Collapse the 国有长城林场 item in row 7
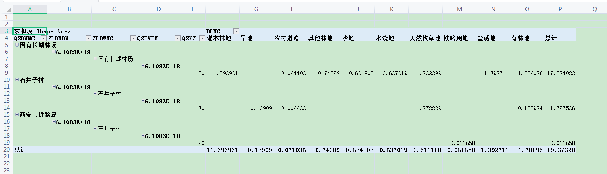Image resolution: width=607 pixels, height=174 pixels. (96, 59)
